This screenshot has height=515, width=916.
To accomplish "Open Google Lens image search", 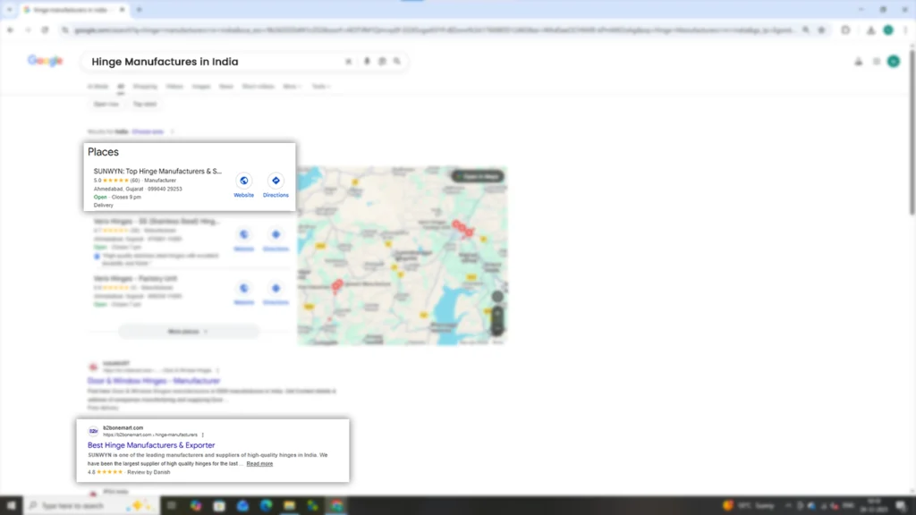I will click(x=383, y=61).
